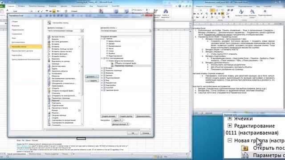This screenshot has height=160, width=285.
Task: Open the Save (Сохранение) options page
Action: coord(17,34)
